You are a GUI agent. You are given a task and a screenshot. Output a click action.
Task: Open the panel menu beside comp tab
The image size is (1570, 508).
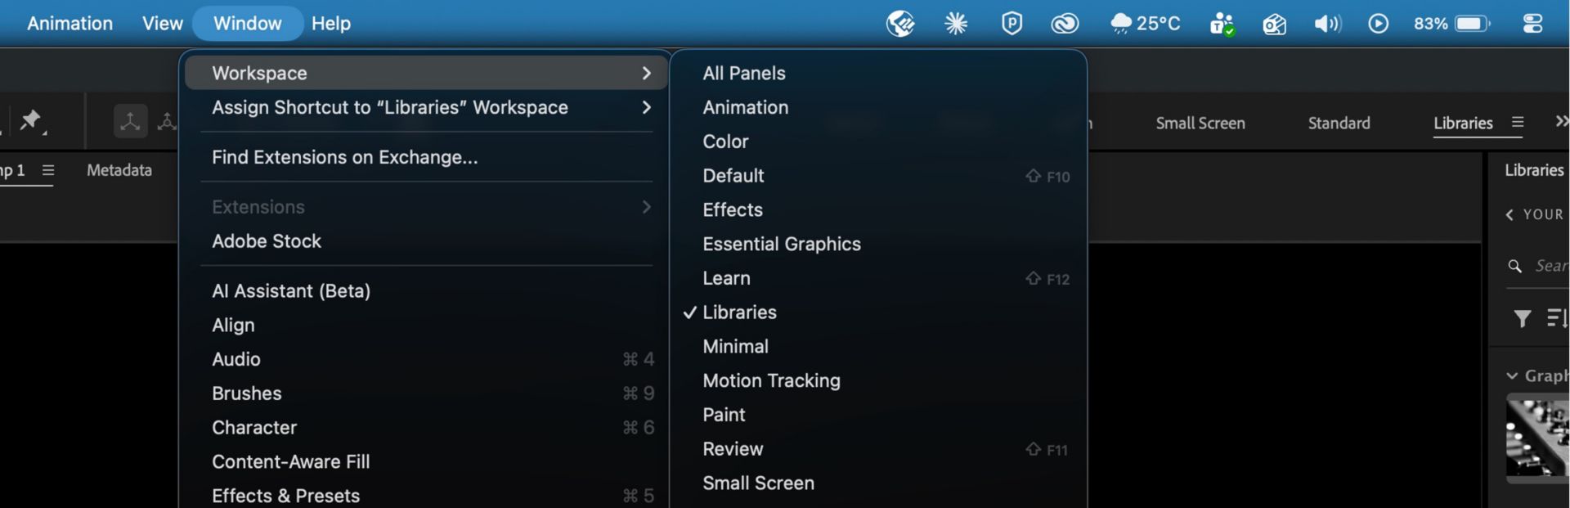tap(48, 170)
